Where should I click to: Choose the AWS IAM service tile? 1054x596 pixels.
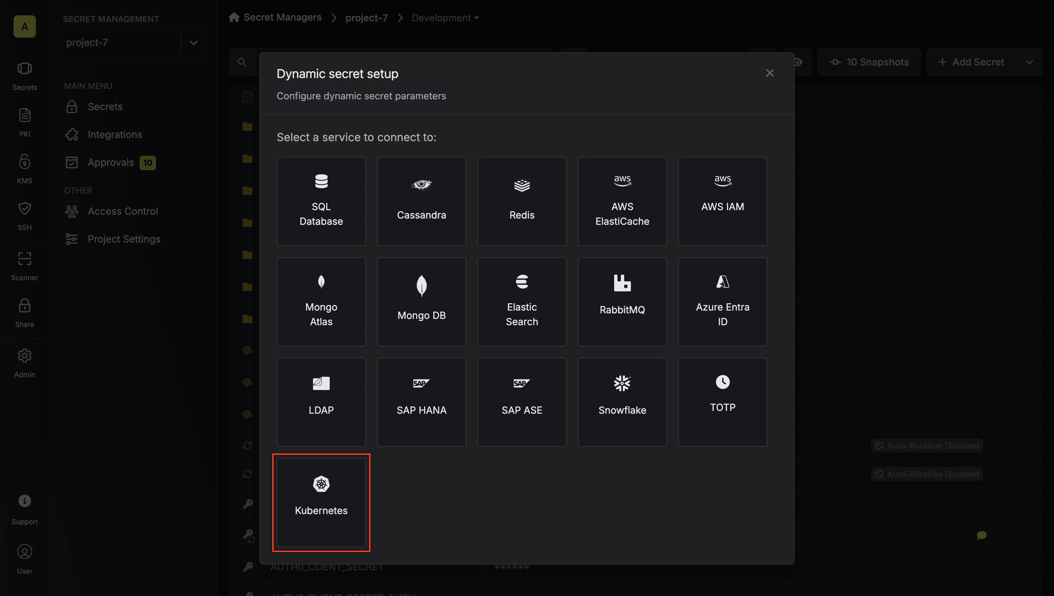point(723,201)
